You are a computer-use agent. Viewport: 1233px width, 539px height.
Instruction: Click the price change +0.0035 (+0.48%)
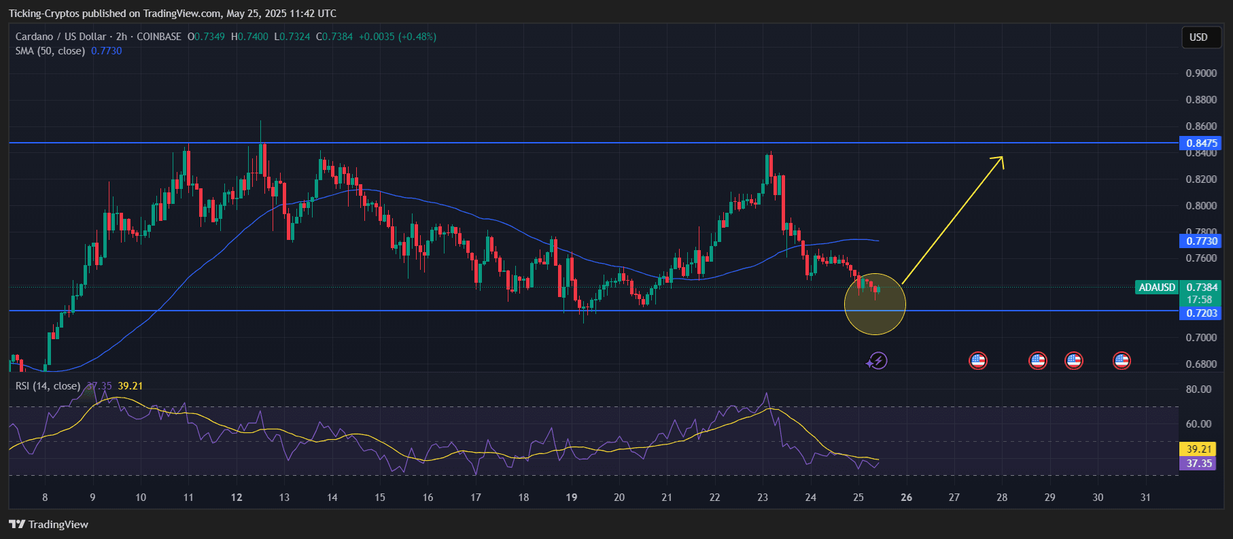click(x=398, y=37)
